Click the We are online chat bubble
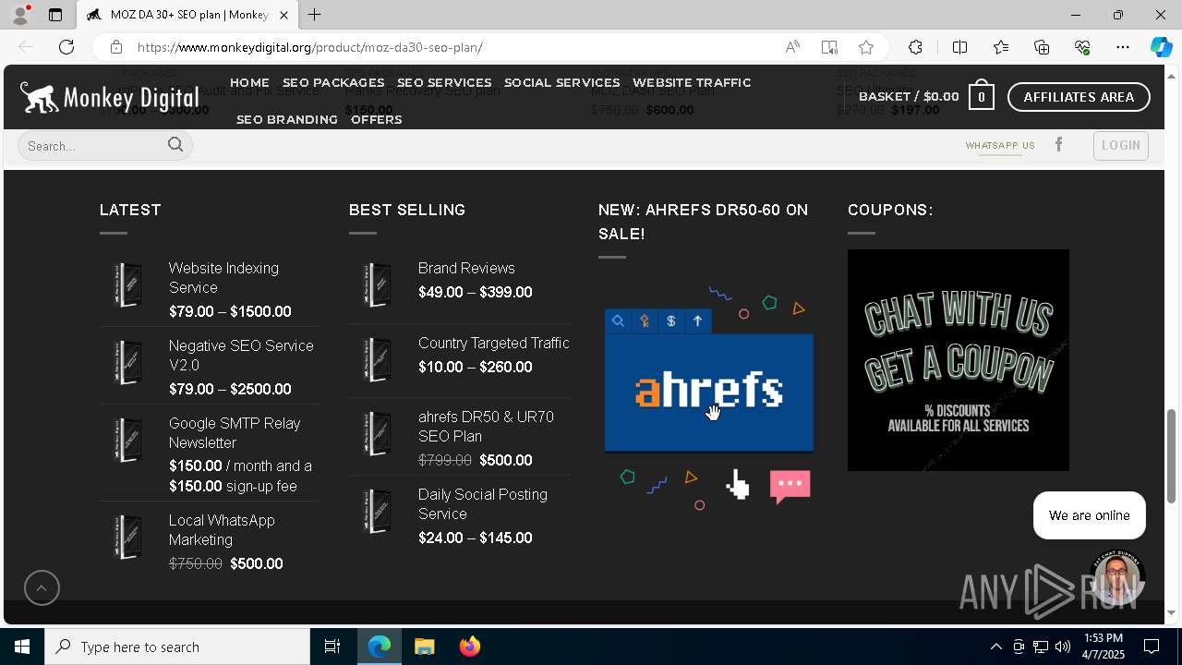The image size is (1182, 665). (1090, 515)
